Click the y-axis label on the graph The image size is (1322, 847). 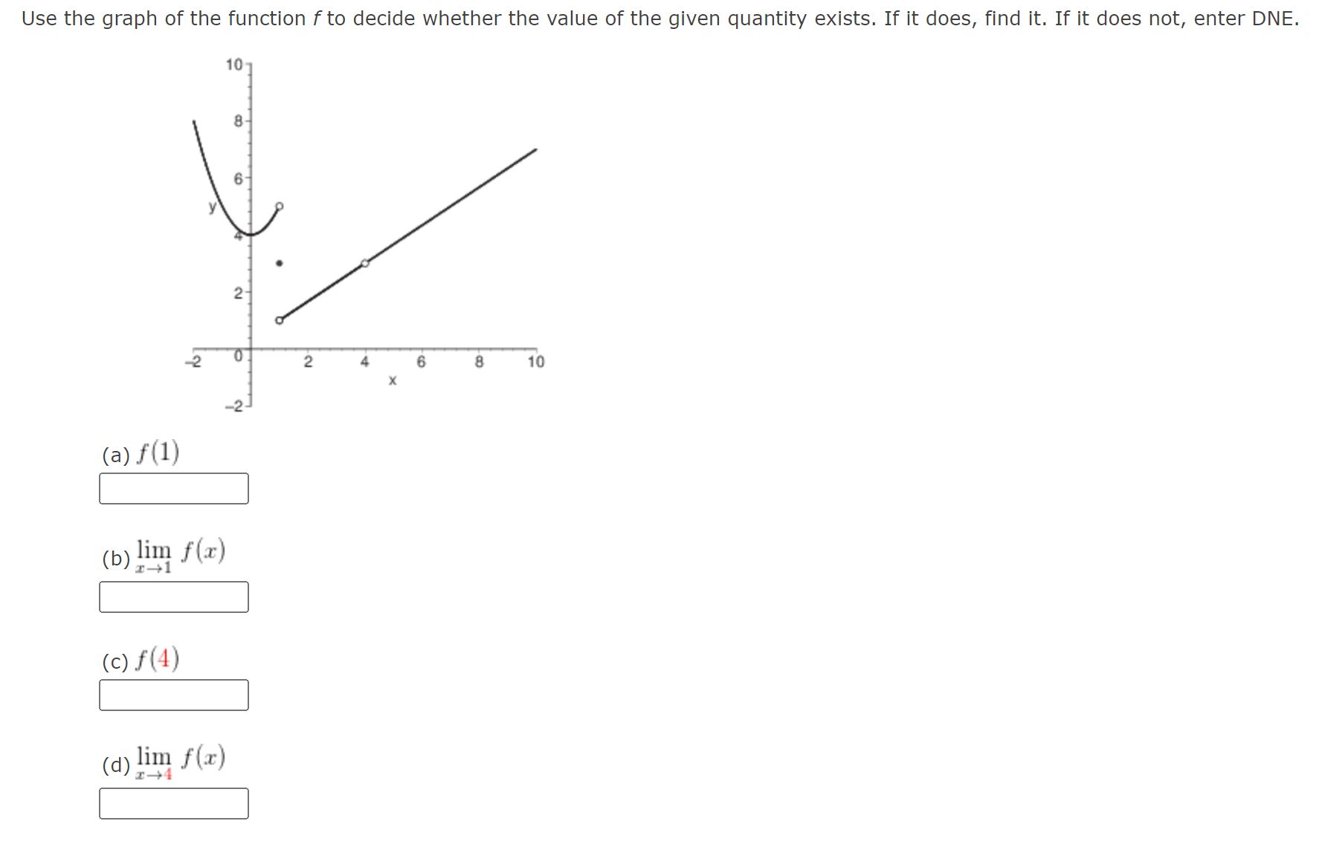[x=212, y=207]
